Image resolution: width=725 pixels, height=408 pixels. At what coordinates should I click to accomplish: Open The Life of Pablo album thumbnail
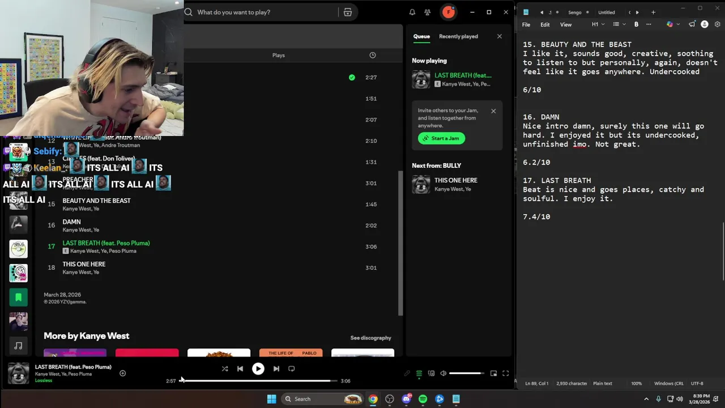point(291,353)
